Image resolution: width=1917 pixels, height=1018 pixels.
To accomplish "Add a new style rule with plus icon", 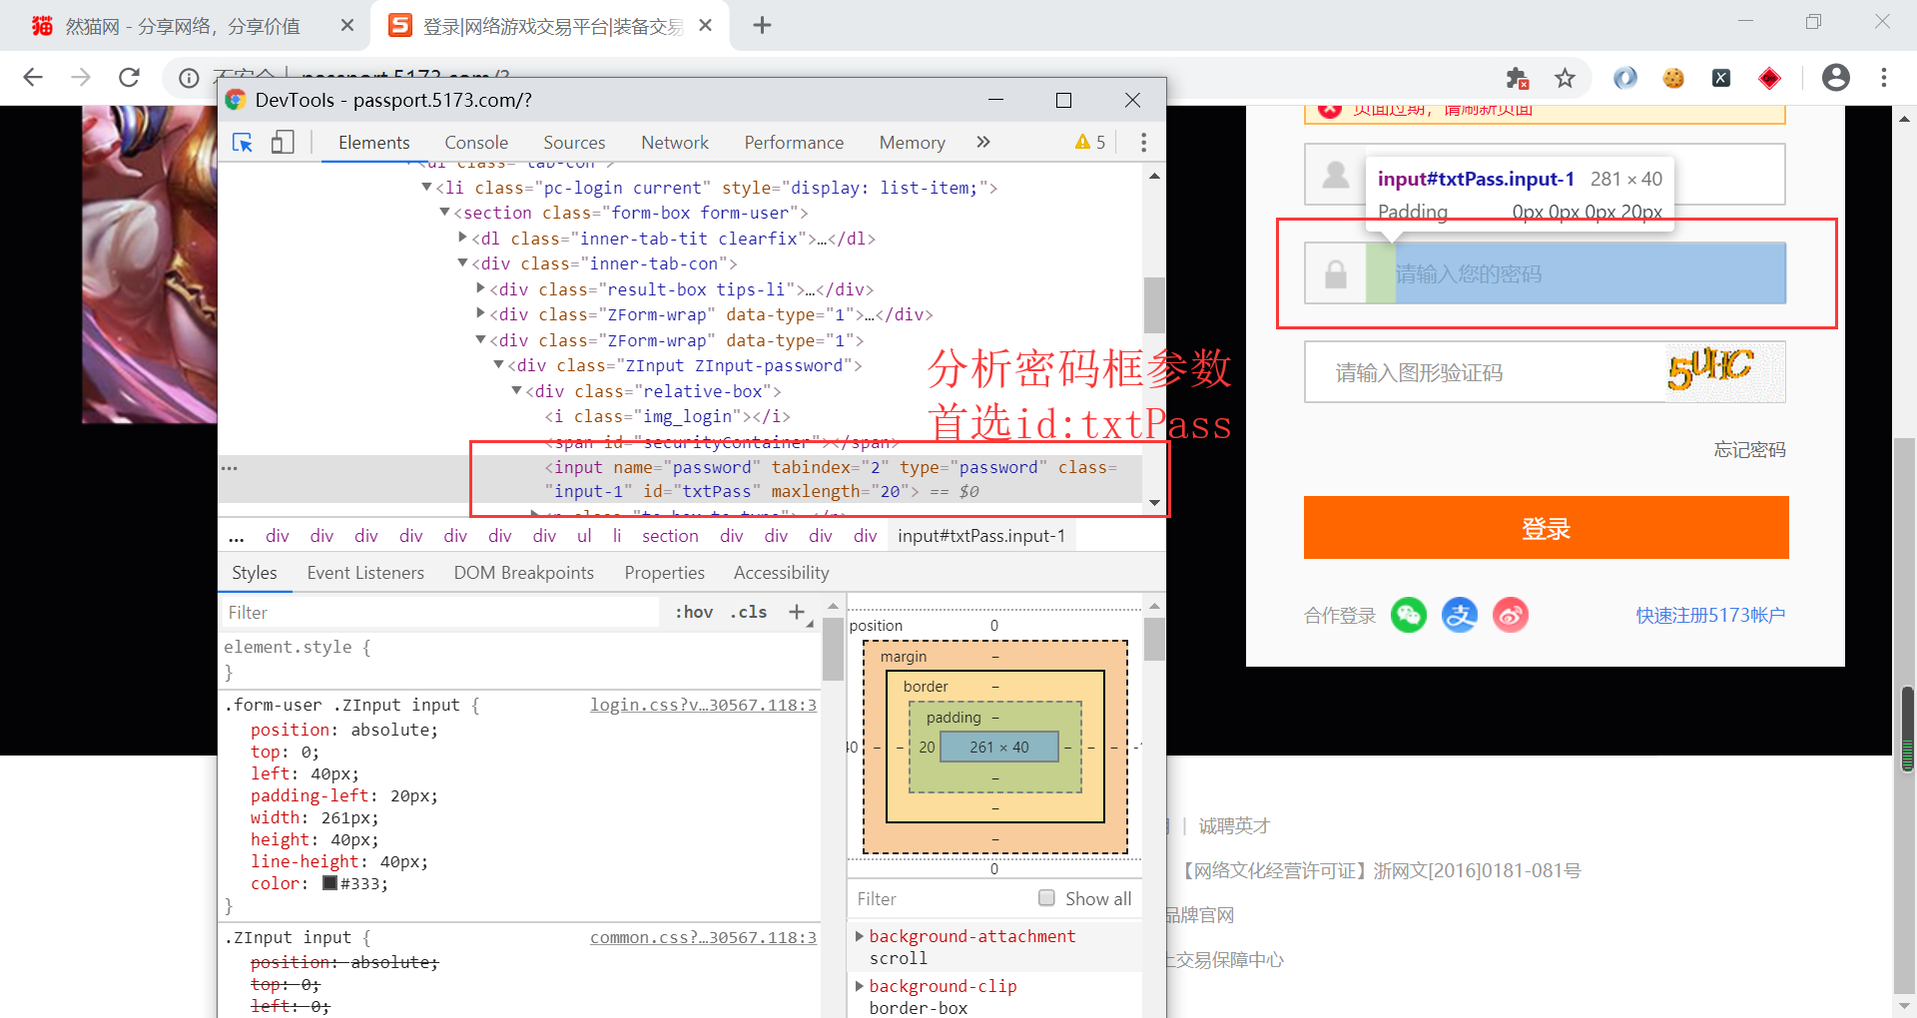I will [x=797, y=612].
